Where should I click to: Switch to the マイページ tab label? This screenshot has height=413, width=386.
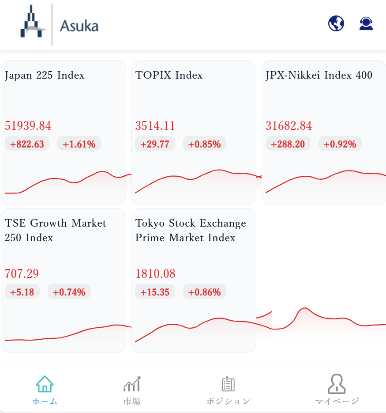[337, 401]
